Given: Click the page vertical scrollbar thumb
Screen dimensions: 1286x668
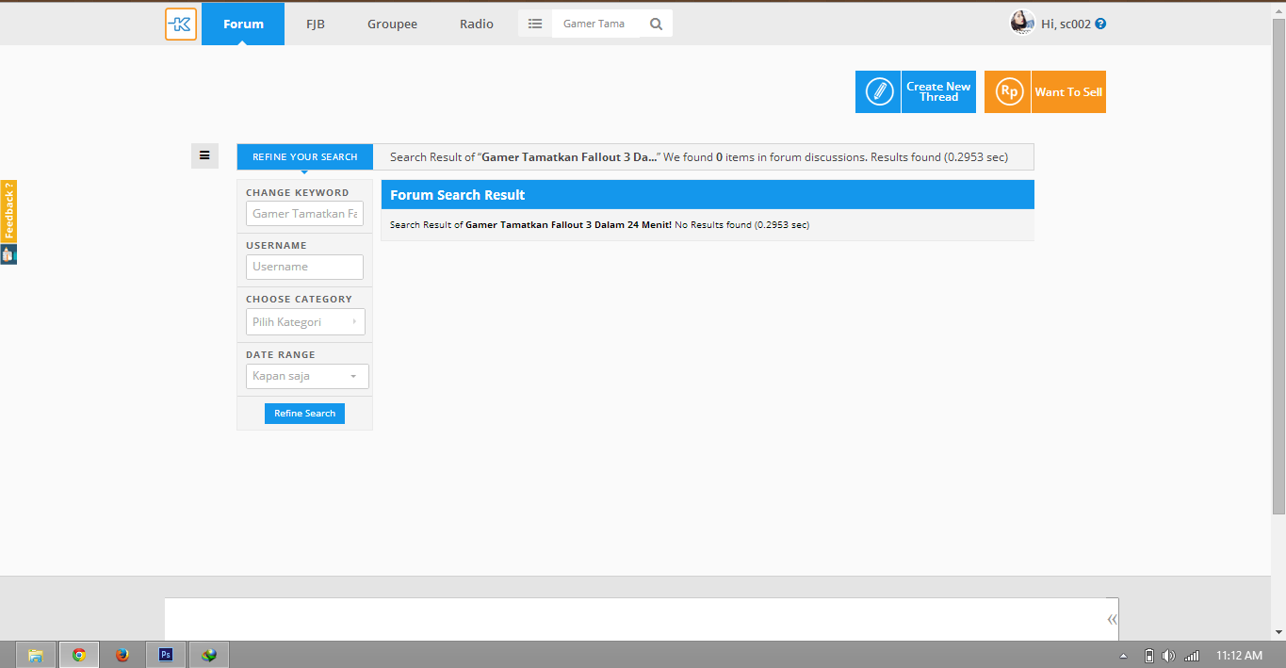Looking at the screenshot, I should click(x=1278, y=267).
